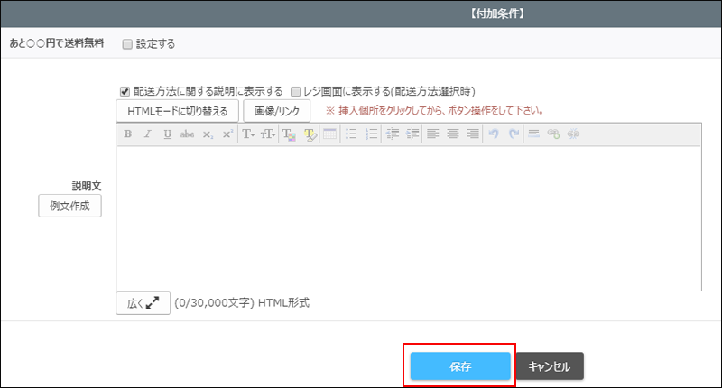Align text left
This screenshot has height=388, width=722.
433,134
